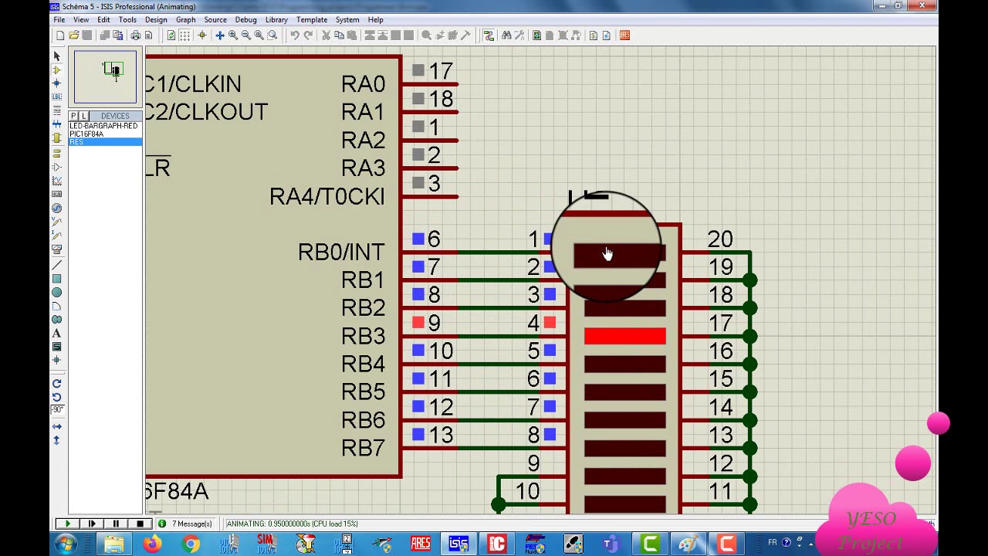
Task: Click the X-Mirror horizontal flip icon
Action: [56, 426]
